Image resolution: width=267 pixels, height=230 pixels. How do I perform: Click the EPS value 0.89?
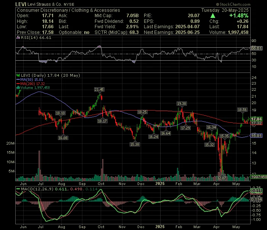[195, 21]
